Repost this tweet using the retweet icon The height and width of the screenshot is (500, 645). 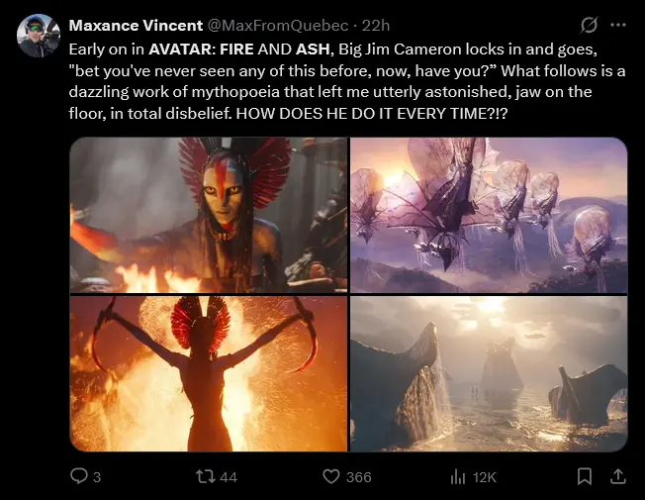coord(205,476)
